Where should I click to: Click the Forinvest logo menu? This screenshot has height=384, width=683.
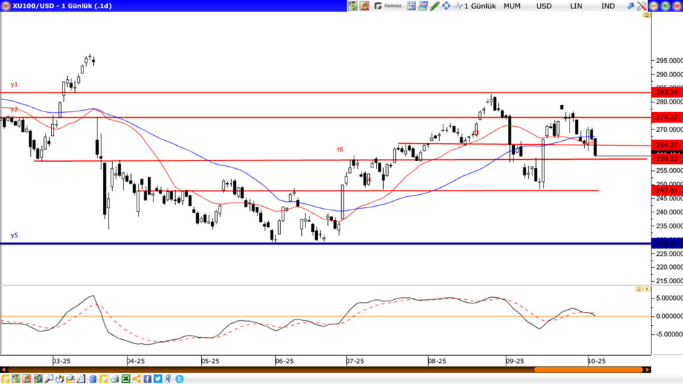(x=388, y=6)
